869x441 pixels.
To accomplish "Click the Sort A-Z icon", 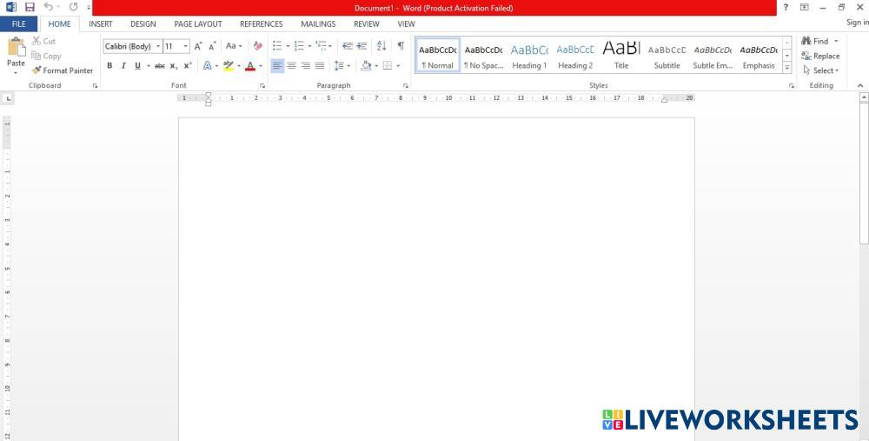I will tap(381, 46).
